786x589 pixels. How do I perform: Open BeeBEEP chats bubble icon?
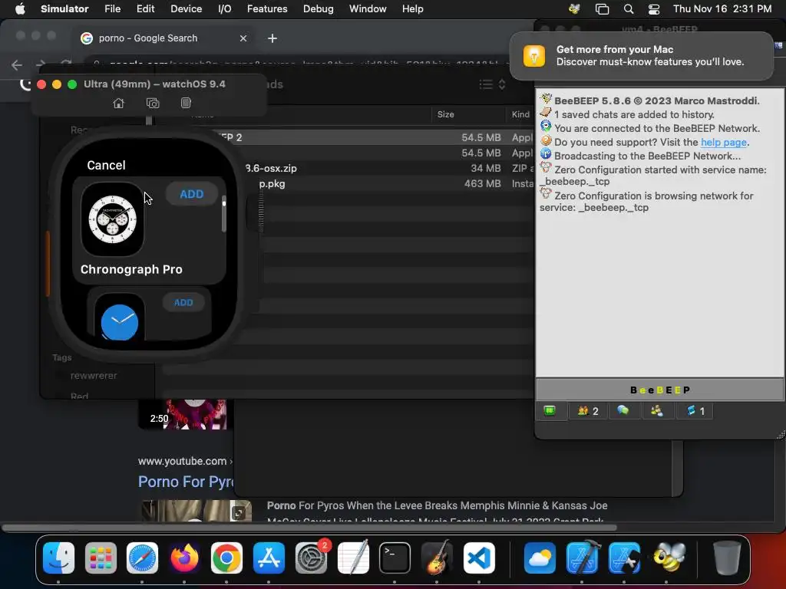pos(623,411)
